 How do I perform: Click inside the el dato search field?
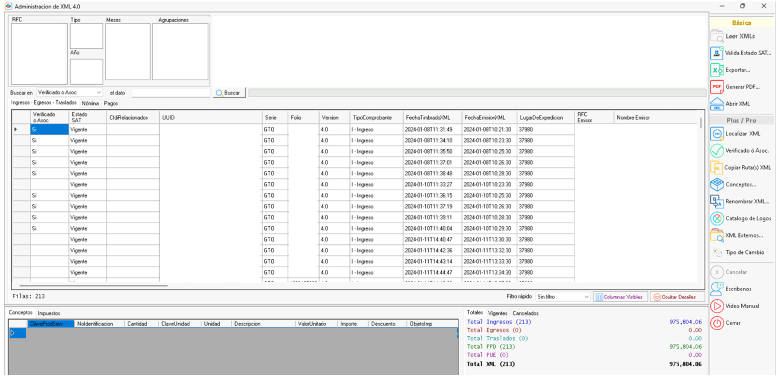click(170, 92)
